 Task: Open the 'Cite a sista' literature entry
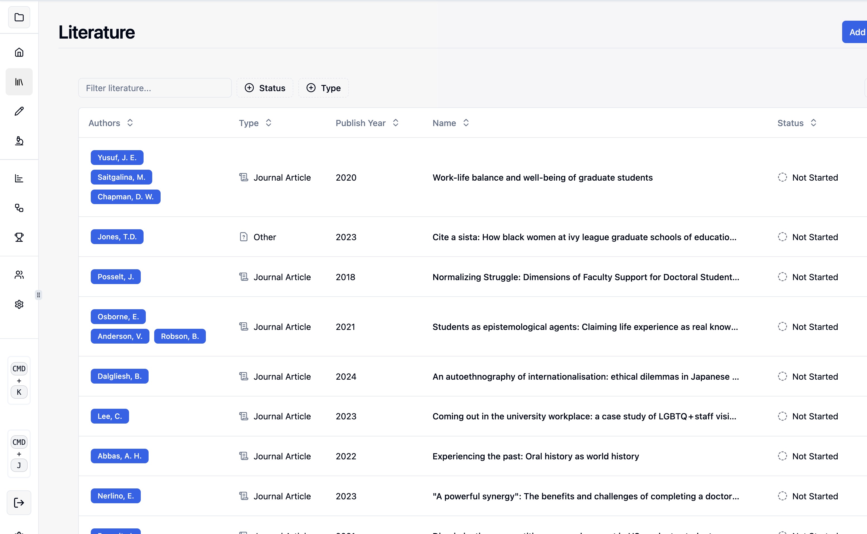pos(584,237)
